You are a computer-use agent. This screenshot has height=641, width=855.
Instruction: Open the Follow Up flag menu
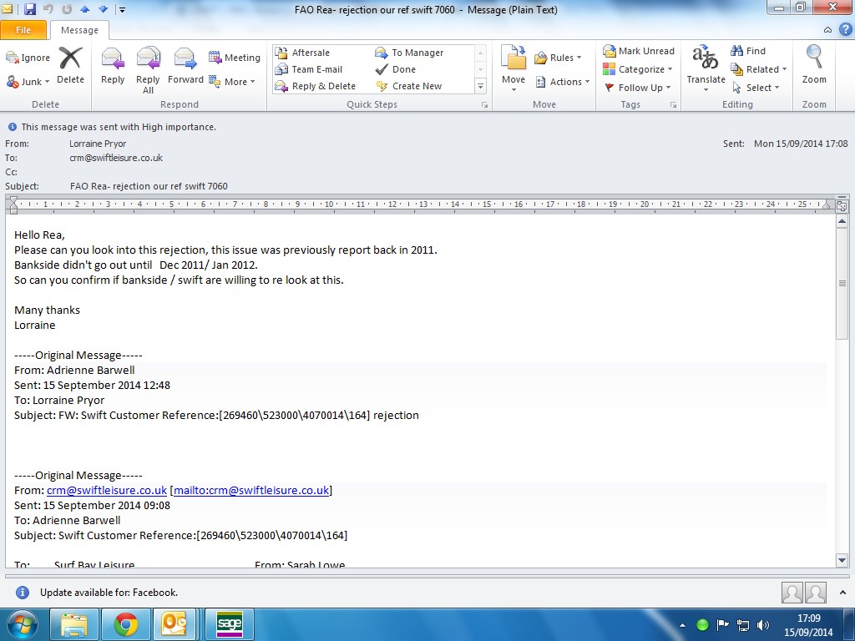point(637,87)
